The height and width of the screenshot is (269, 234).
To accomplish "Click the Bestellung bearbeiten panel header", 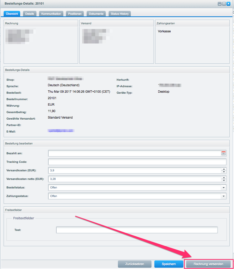I will click(117, 143).
